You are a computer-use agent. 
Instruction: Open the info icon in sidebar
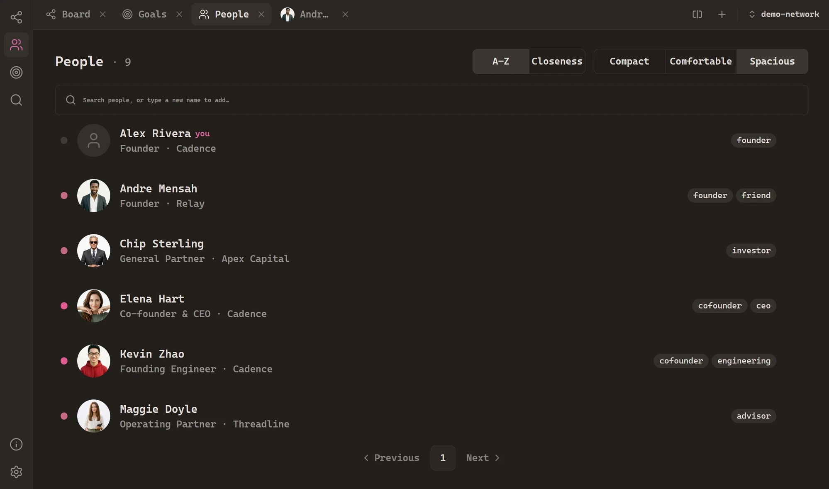coord(16,444)
